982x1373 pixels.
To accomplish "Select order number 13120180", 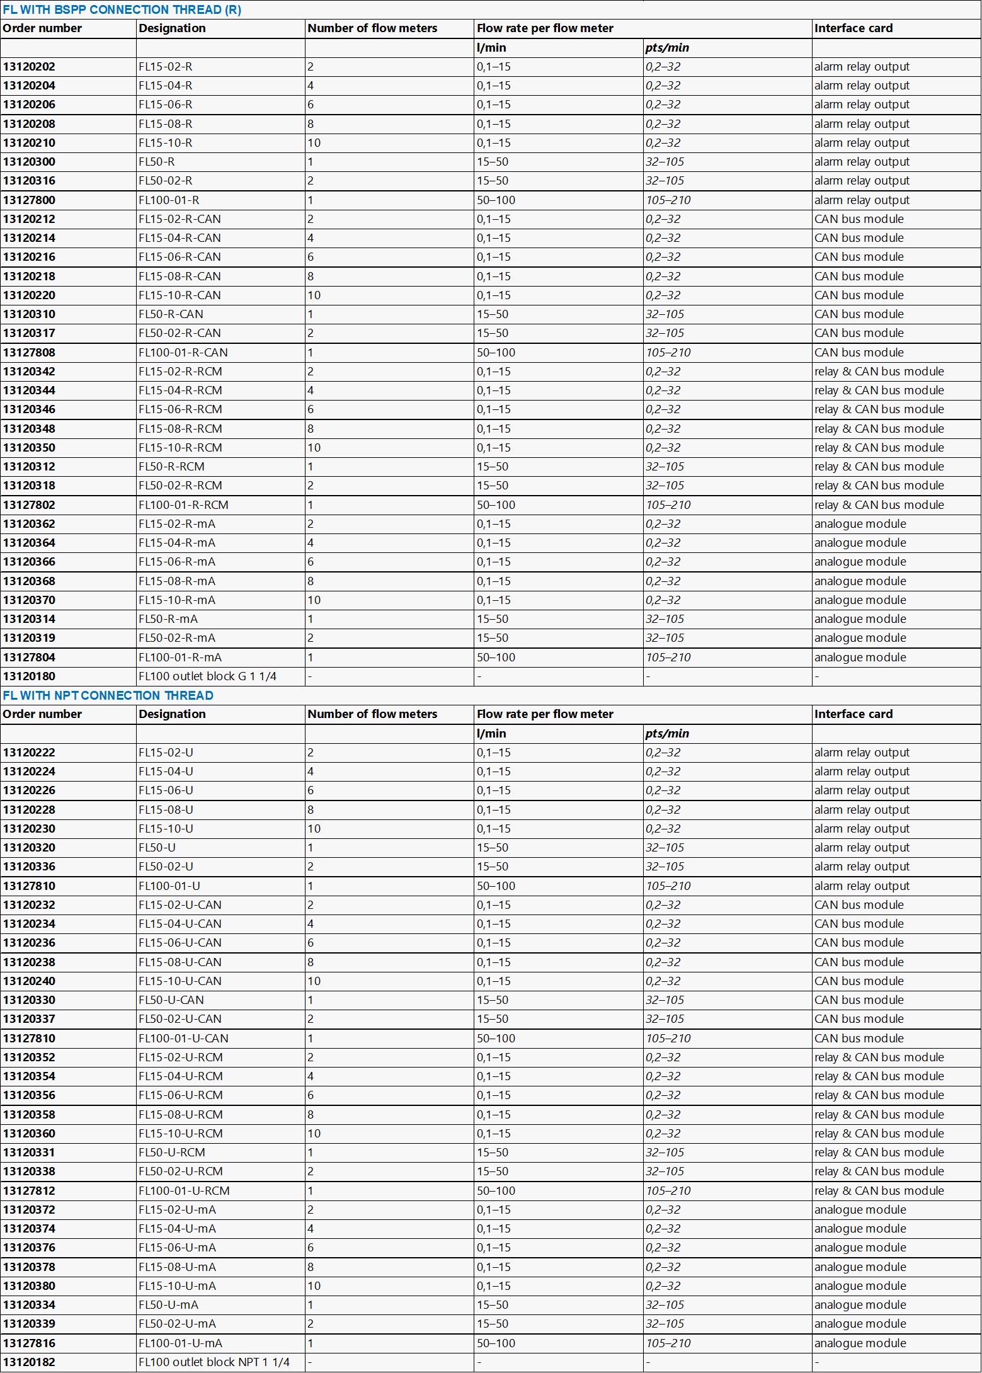I will coord(29,676).
